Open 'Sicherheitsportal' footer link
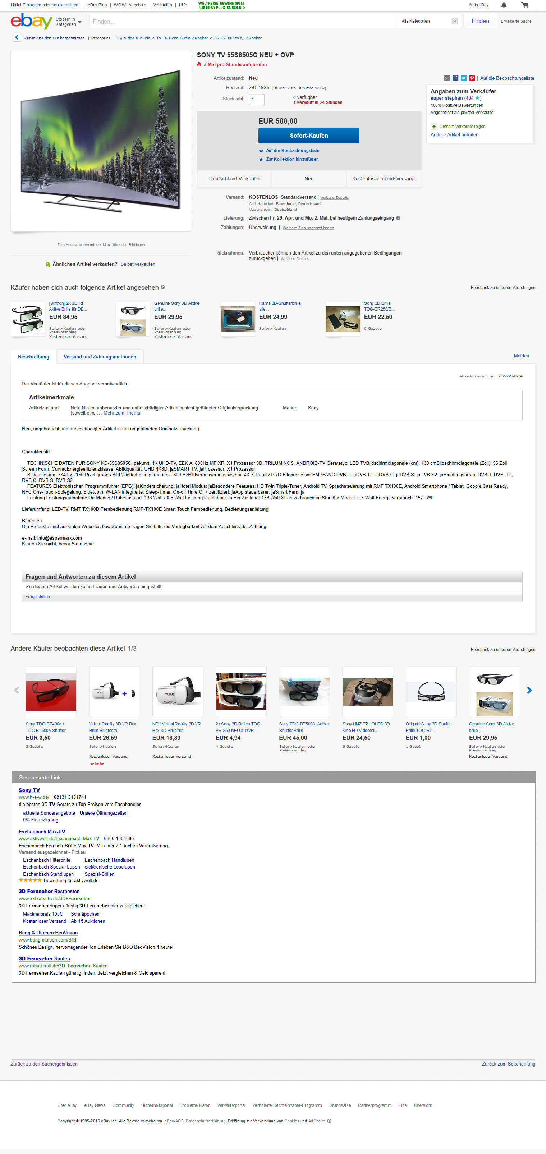 point(157,1105)
